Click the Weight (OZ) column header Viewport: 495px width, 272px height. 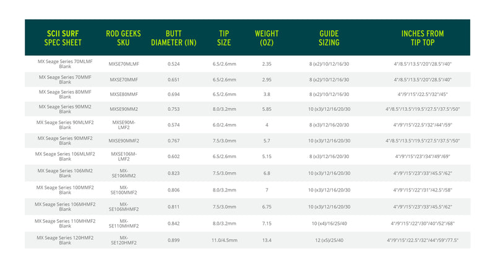[267, 38]
